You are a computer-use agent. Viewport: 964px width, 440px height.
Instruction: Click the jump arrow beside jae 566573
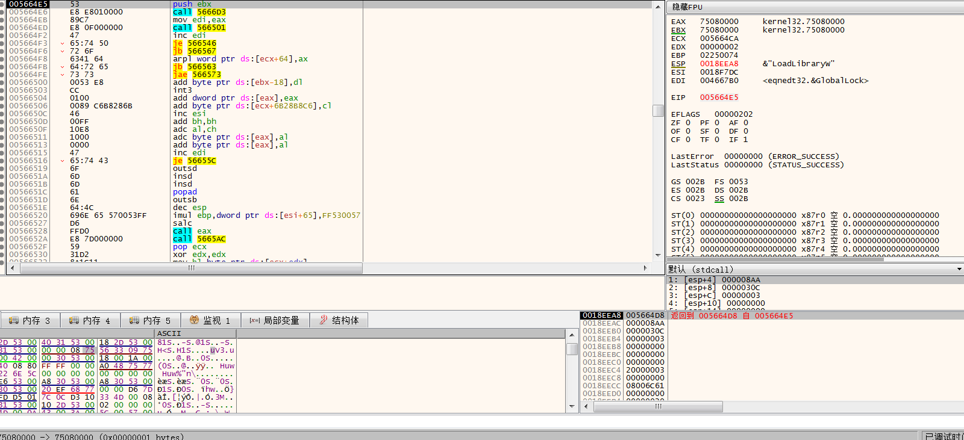click(63, 75)
